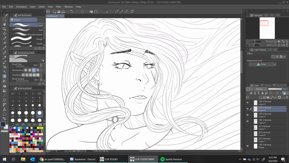The width and height of the screenshot is (289, 163).
Task: Select the Zoom magnifier tool
Action: (x=4, y=20)
